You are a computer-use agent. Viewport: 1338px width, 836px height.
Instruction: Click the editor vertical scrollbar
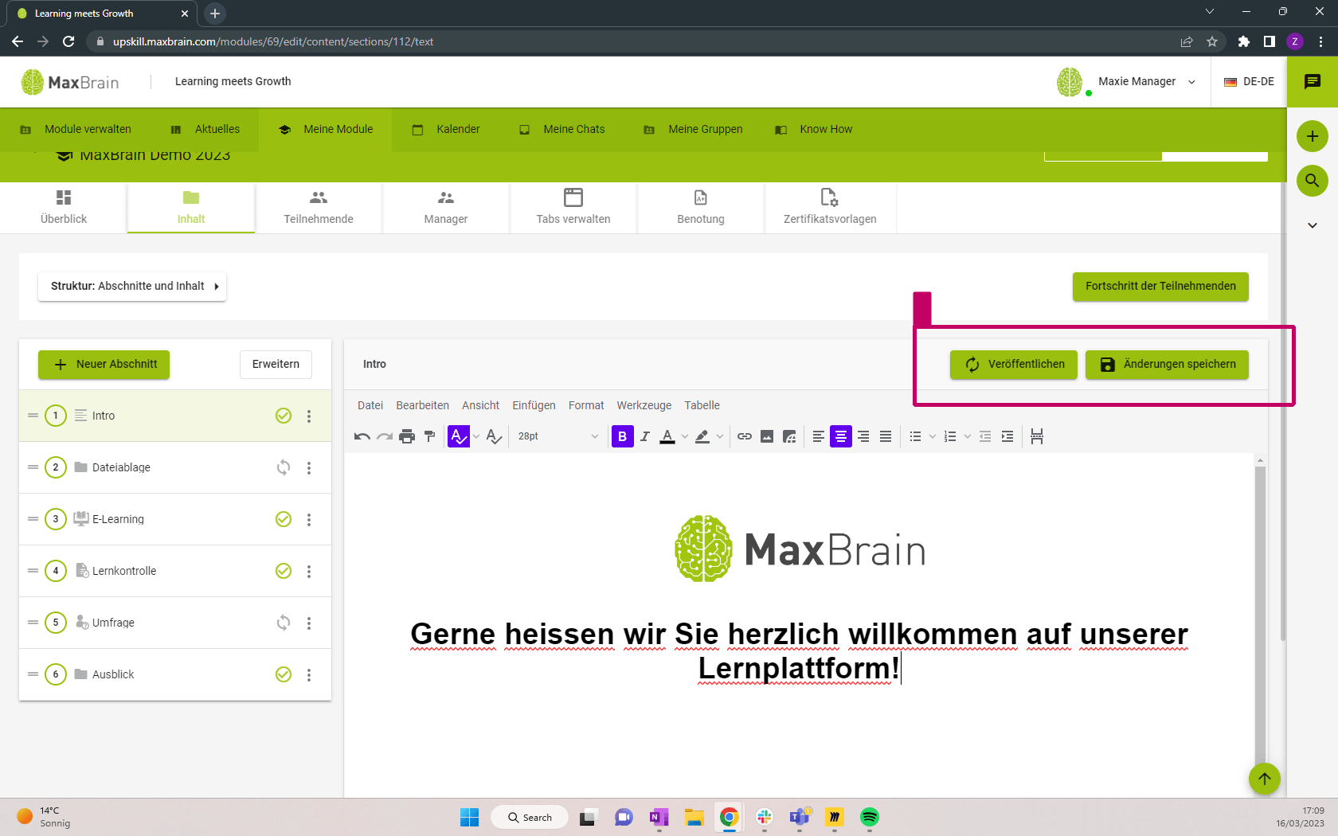[x=1260, y=621]
